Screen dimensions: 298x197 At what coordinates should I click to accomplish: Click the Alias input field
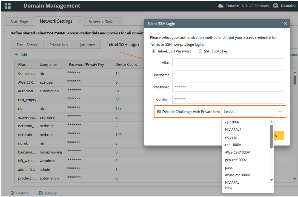(228, 63)
